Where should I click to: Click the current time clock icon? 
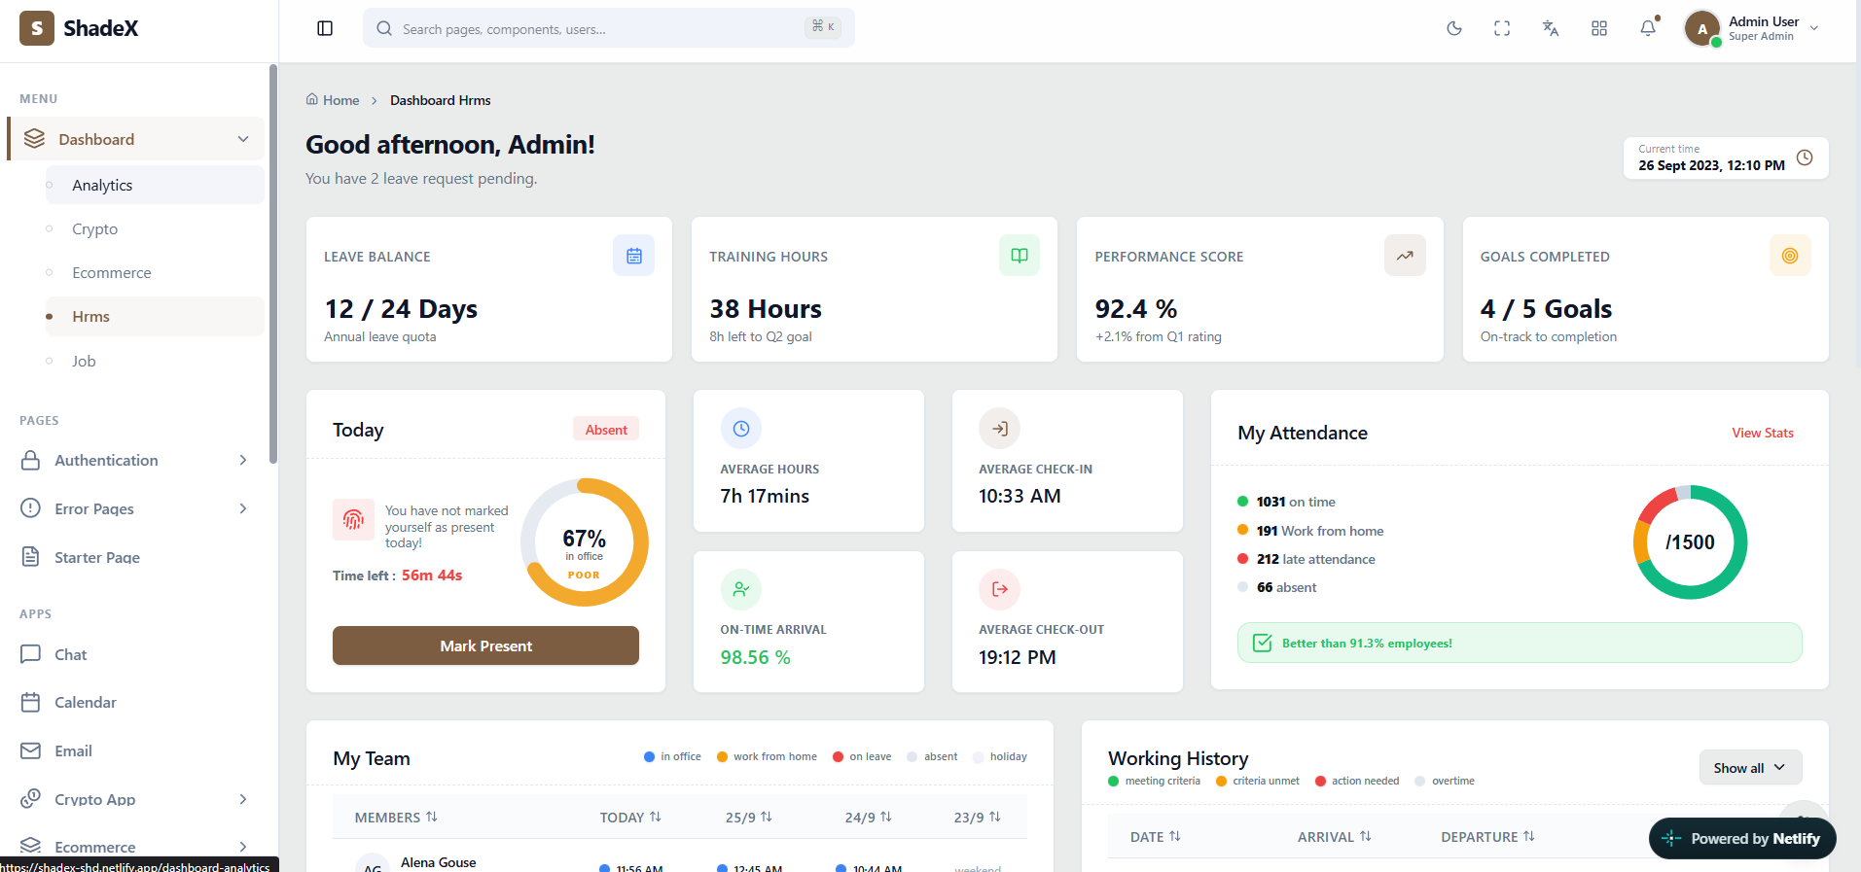pos(1805,157)
